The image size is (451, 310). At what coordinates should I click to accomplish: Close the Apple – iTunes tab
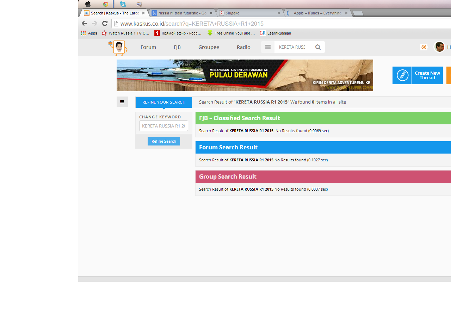pos(346,13)
